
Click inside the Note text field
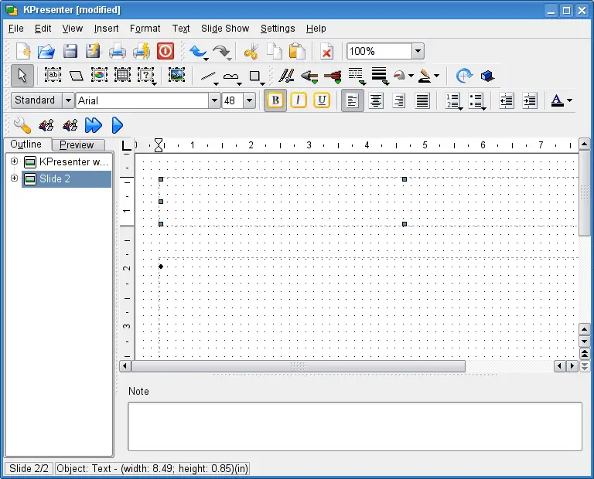(354, 426)
